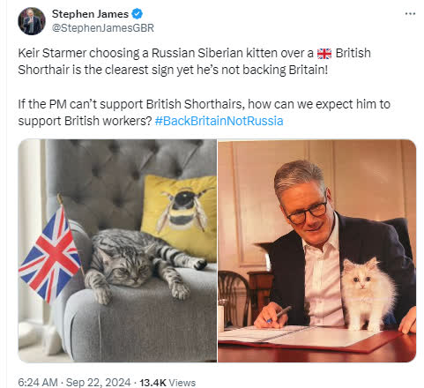The height and width of the screenshot is (388, 424).
Task: Click the tweet's first paragraph text
Action: tap(194, 62)
